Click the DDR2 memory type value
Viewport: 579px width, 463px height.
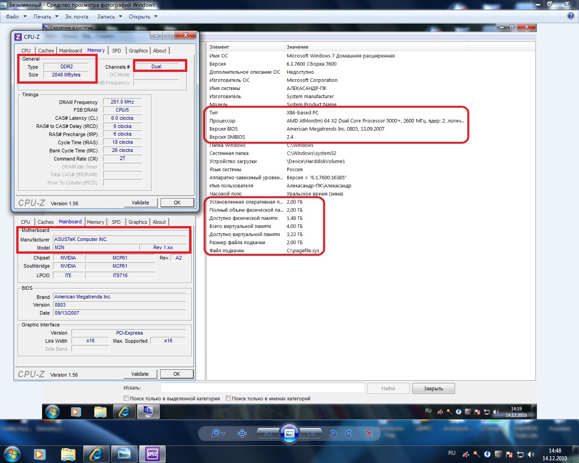coord(66,66)
